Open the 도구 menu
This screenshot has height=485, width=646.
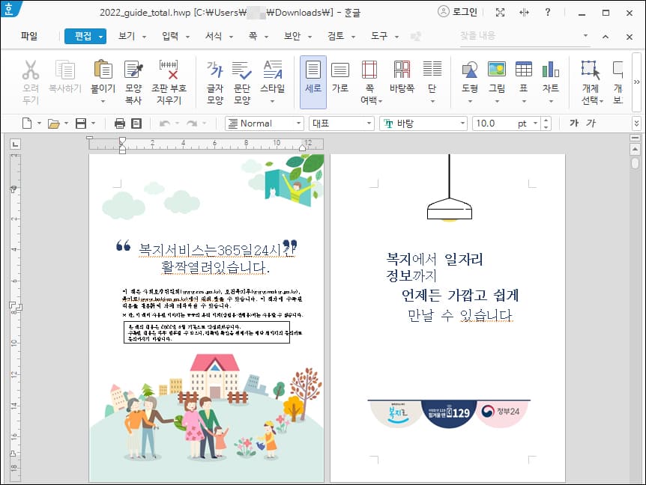point(378,35)
